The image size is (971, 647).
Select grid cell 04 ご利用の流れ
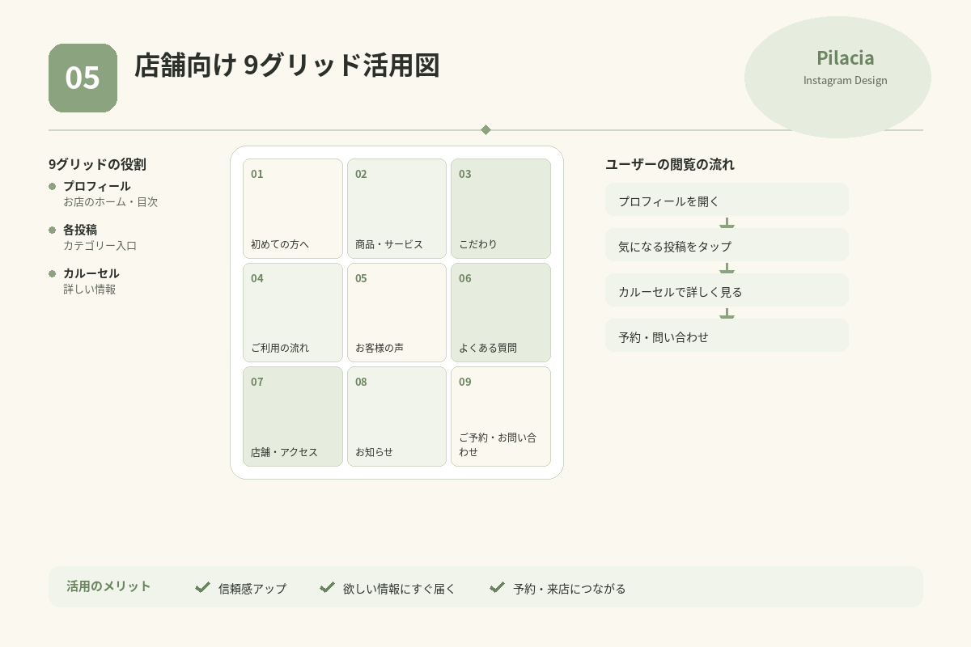(293, 312)
